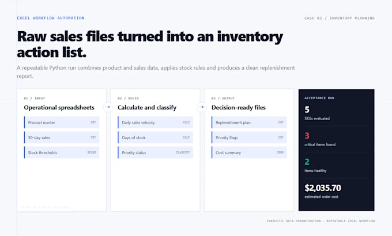392x236 pixels.
Task: Click the RULES tag beside Stock thresholds
Action: pyautogui.click(x=92, y=152)
